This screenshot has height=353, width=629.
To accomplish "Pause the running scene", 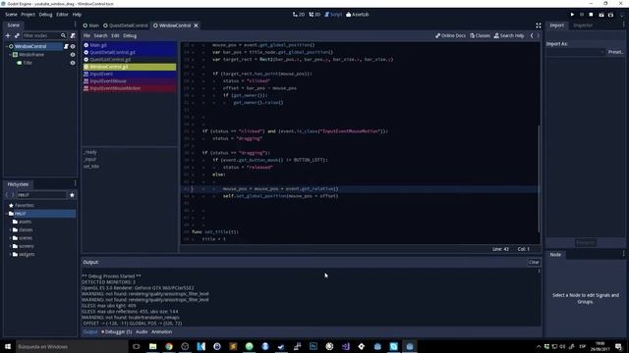I will tap(582, 15).
